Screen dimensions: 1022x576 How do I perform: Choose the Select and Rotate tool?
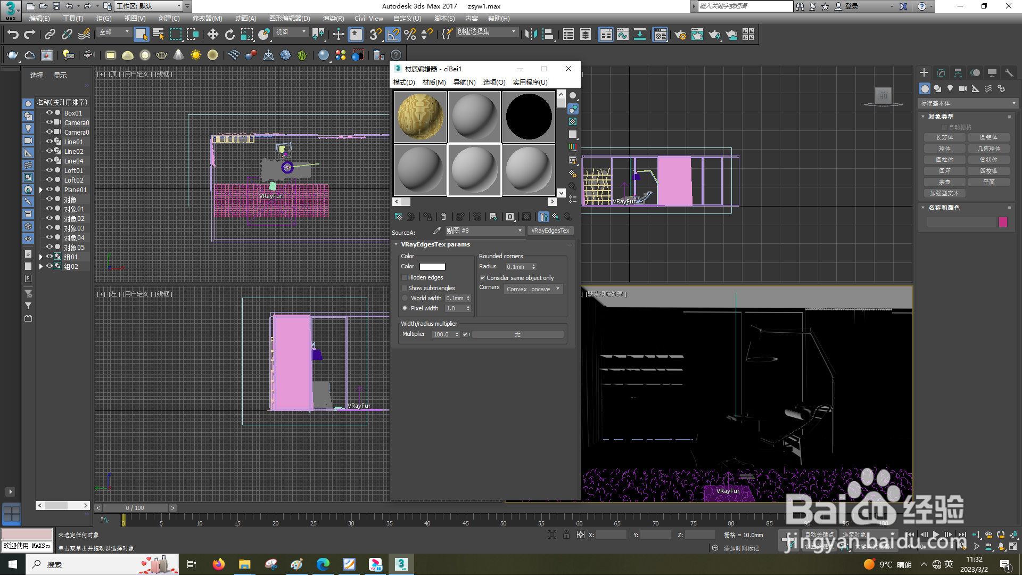click(230, 35)
